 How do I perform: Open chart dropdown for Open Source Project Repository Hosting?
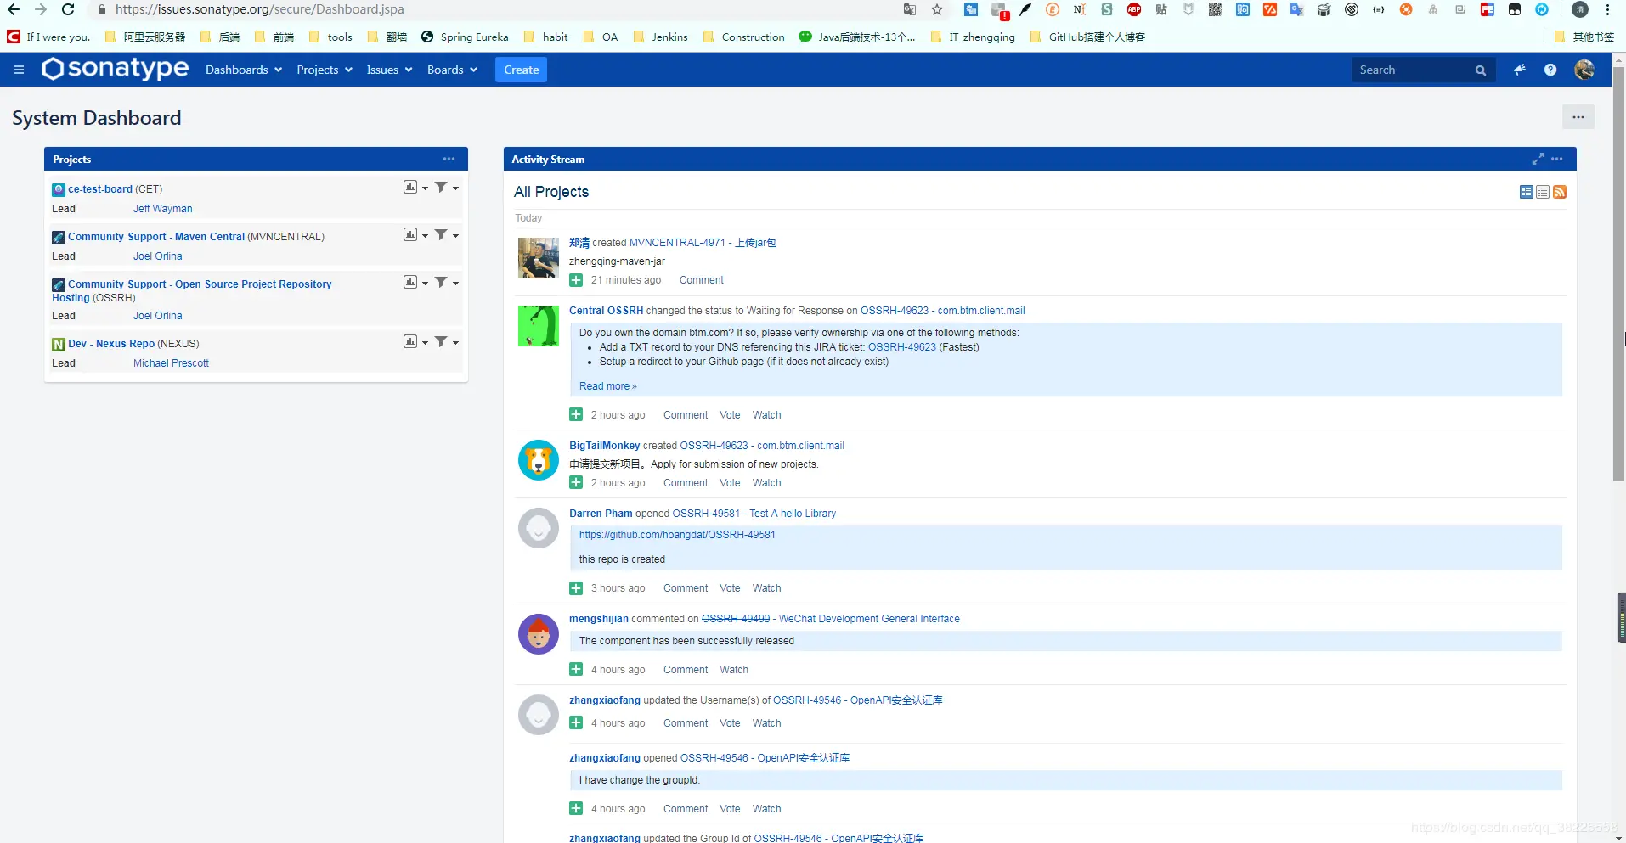coord(415,283)
